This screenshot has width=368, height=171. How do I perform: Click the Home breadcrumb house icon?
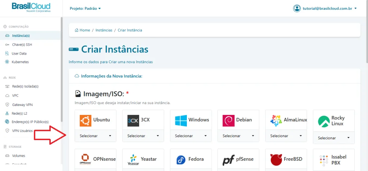tap(77, 30)
